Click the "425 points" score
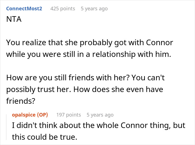The height and width of the screenshot is (145, 195). [x=63, y=9]
